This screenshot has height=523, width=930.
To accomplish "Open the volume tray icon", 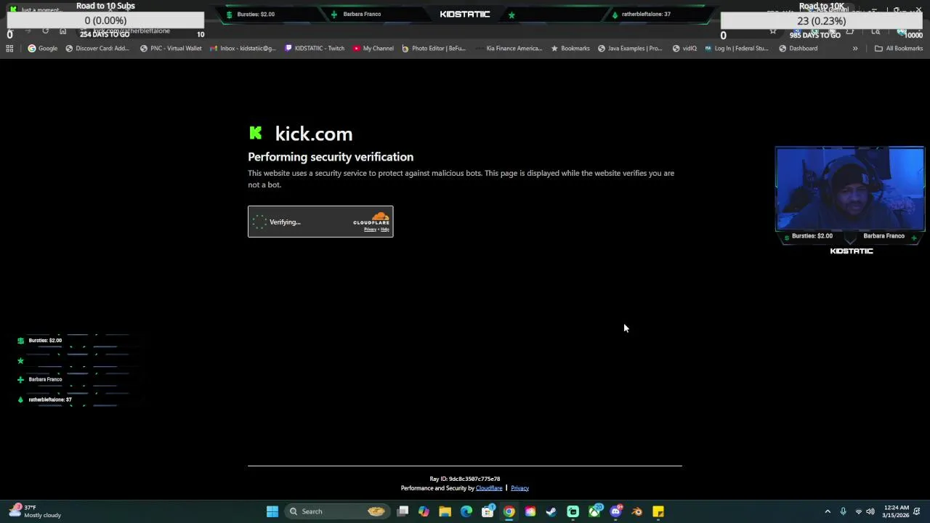I will [870, 511].
